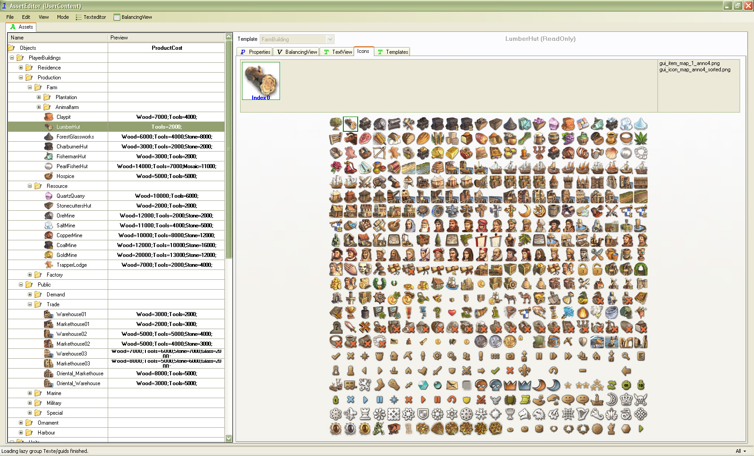Select the golden crescent moon icon
Image resolution: width=754 pixels, height=456 pixels.
(x=524, y=211)
